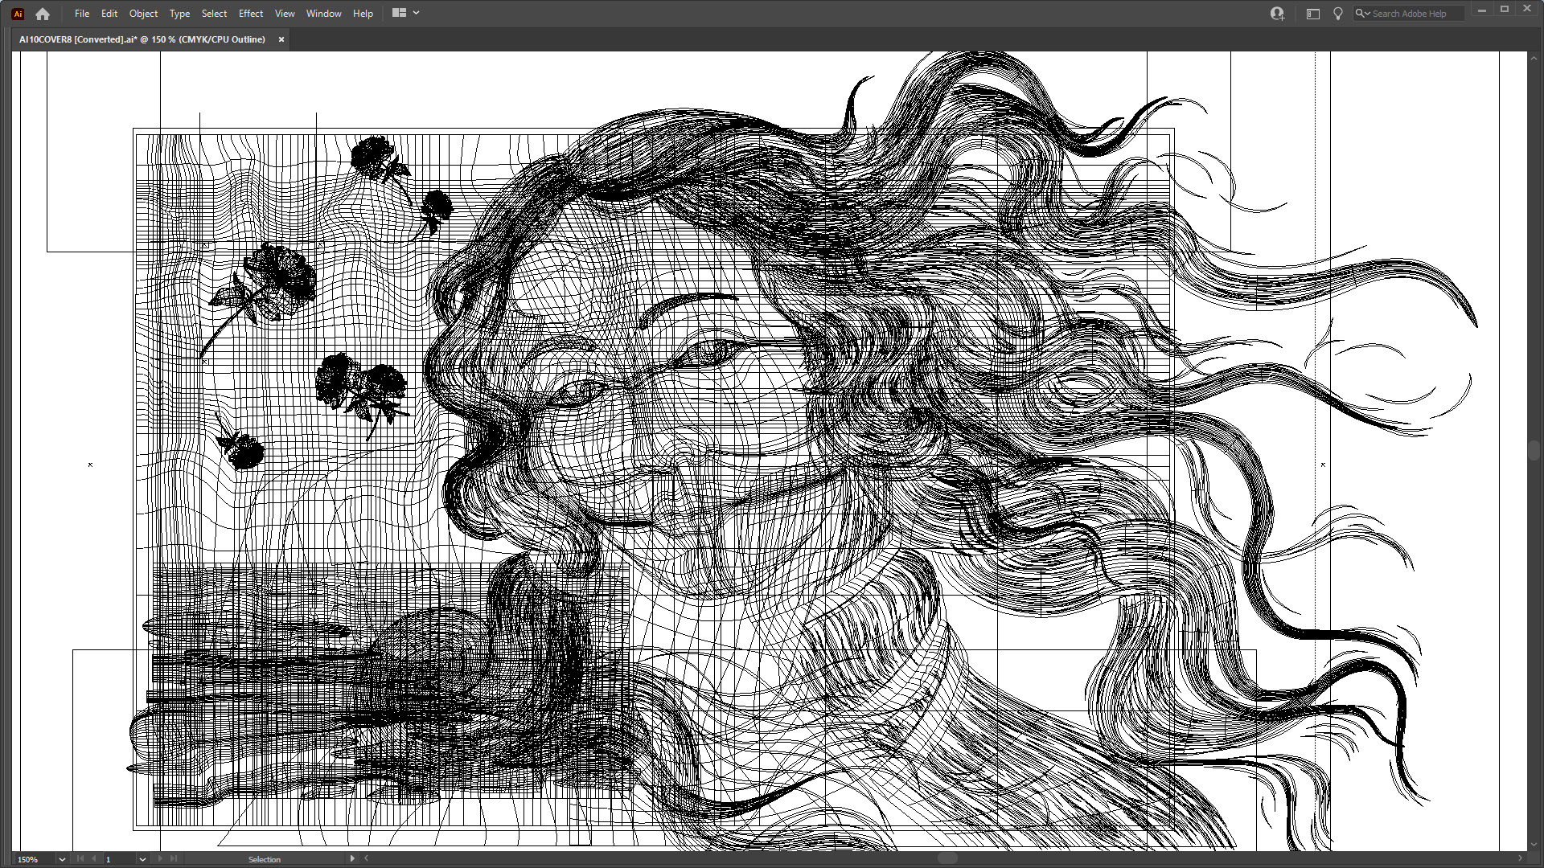Open the status bar options arrow
Image resolution: width=1544 pixels, height=868 pixels.
coord(352,859)
